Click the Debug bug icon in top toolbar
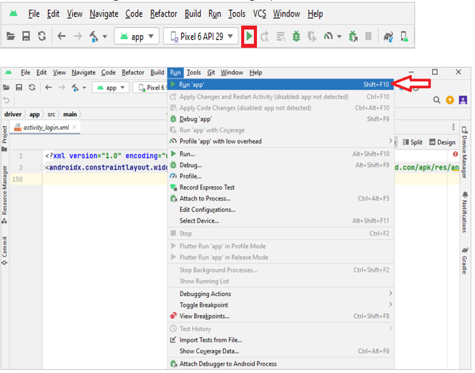 [296, 36]
